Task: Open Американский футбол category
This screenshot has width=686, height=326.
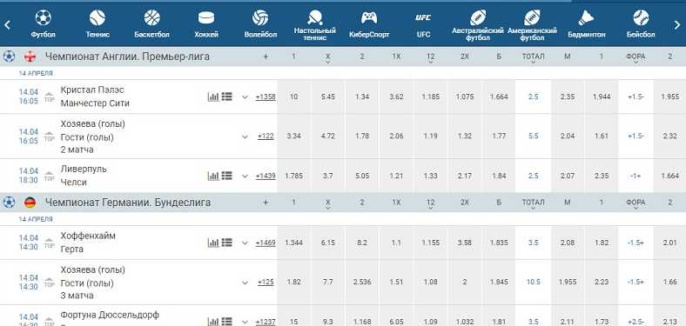Action: pos(532,25)
